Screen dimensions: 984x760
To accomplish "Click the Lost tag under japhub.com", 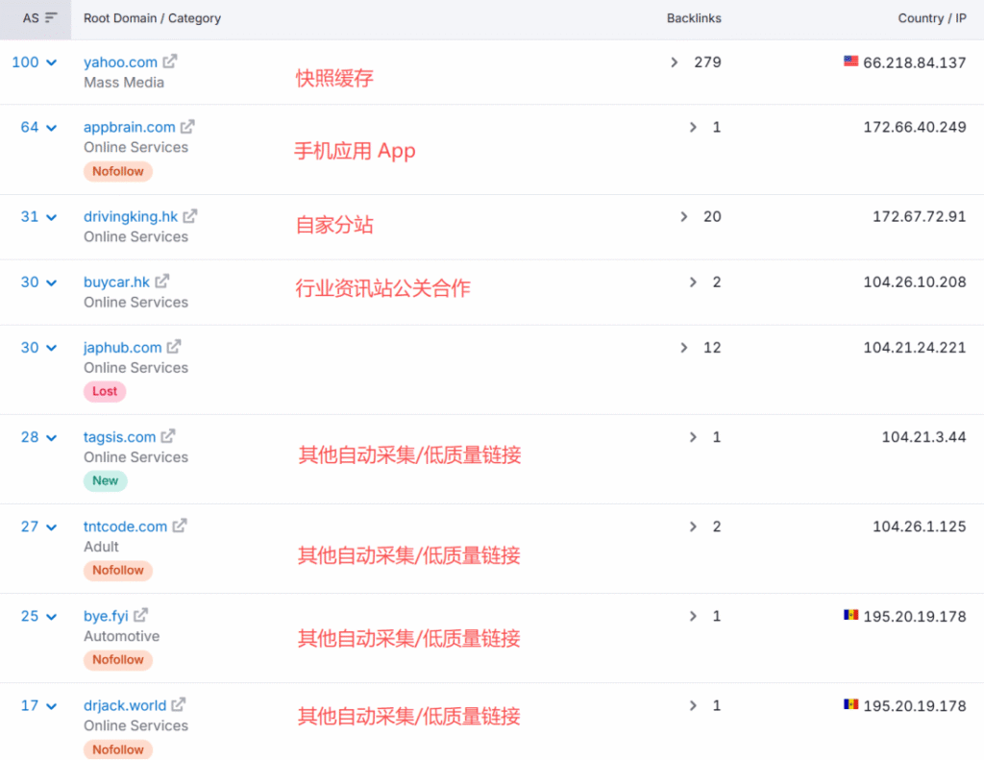I will coord(105,391).
